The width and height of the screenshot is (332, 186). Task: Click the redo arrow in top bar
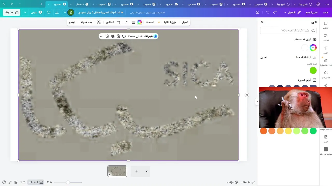(275, 12)
